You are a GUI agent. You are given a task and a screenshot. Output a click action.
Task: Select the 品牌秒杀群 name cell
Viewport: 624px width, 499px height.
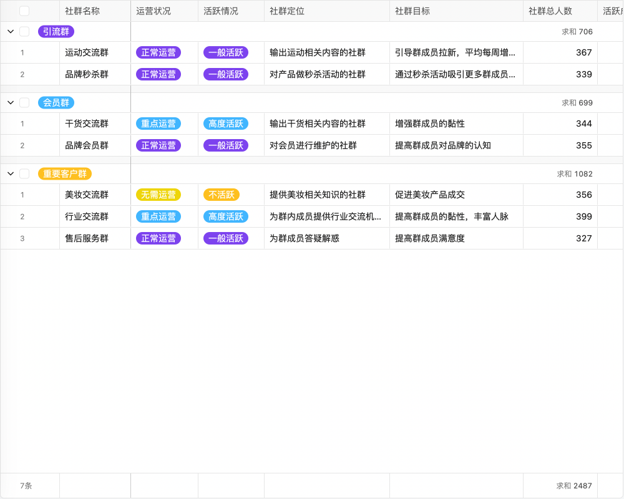95,74
